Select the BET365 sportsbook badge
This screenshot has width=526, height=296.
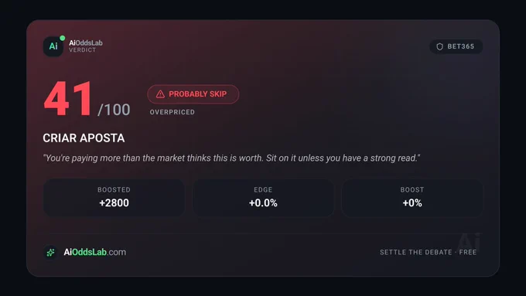tap(456, 46)
